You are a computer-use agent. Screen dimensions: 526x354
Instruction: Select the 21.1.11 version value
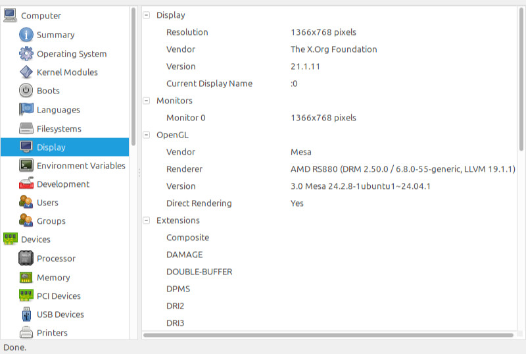tap(305, 66)
